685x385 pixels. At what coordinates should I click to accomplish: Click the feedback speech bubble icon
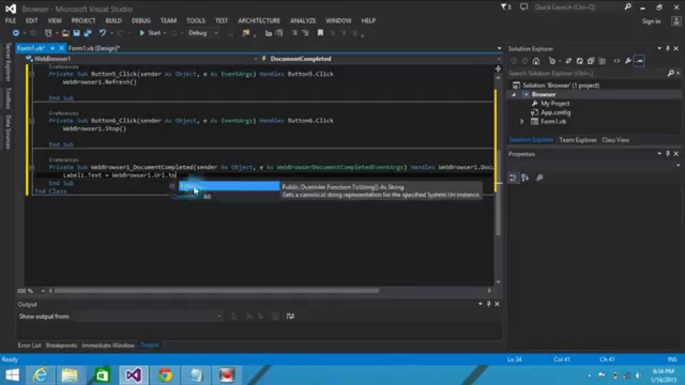point(523,7)
